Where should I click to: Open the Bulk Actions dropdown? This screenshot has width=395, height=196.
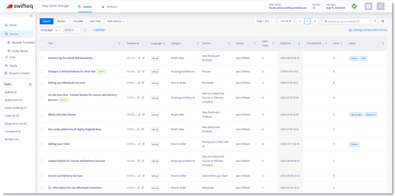116,21
